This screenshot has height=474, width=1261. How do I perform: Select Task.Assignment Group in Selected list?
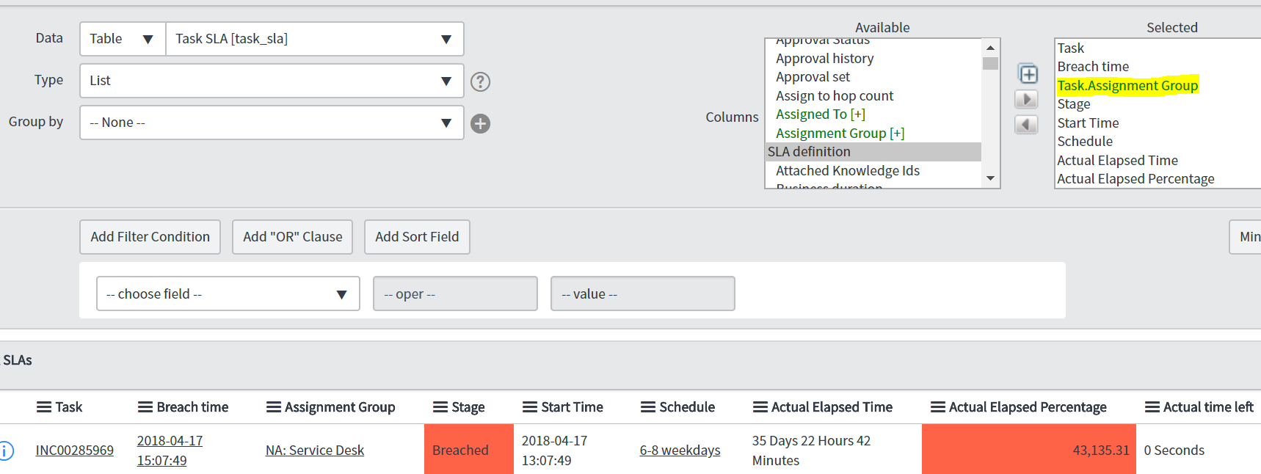coord(1127,86)
